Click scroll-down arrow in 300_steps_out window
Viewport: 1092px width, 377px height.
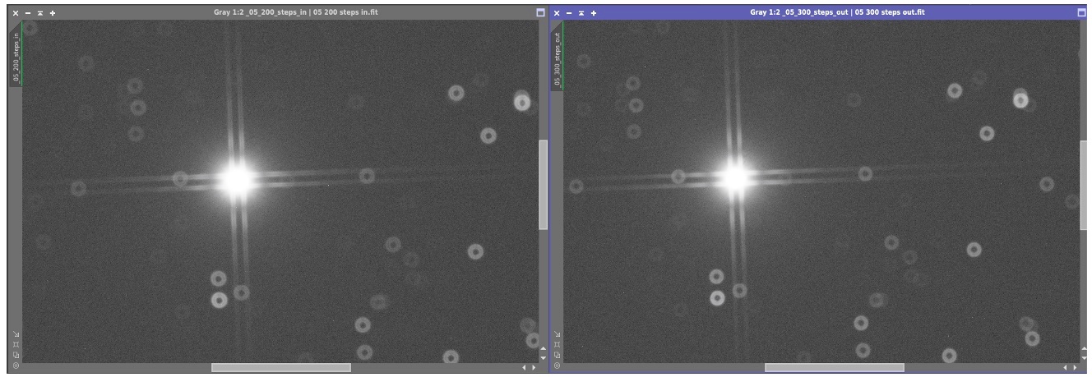point(1084,358)
